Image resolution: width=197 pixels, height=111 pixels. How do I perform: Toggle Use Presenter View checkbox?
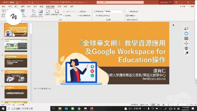94,16
